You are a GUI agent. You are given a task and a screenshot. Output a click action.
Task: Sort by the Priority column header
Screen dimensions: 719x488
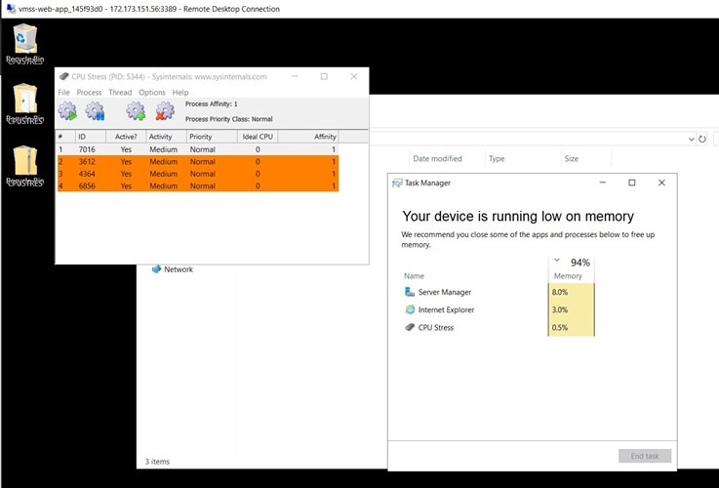(x=212, y=137)
